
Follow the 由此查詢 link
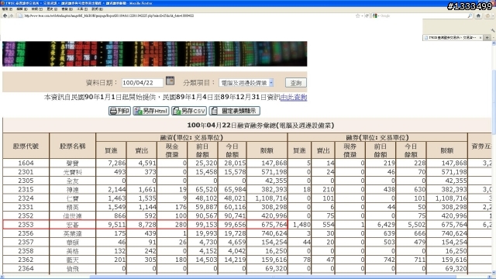pos(294,97)
